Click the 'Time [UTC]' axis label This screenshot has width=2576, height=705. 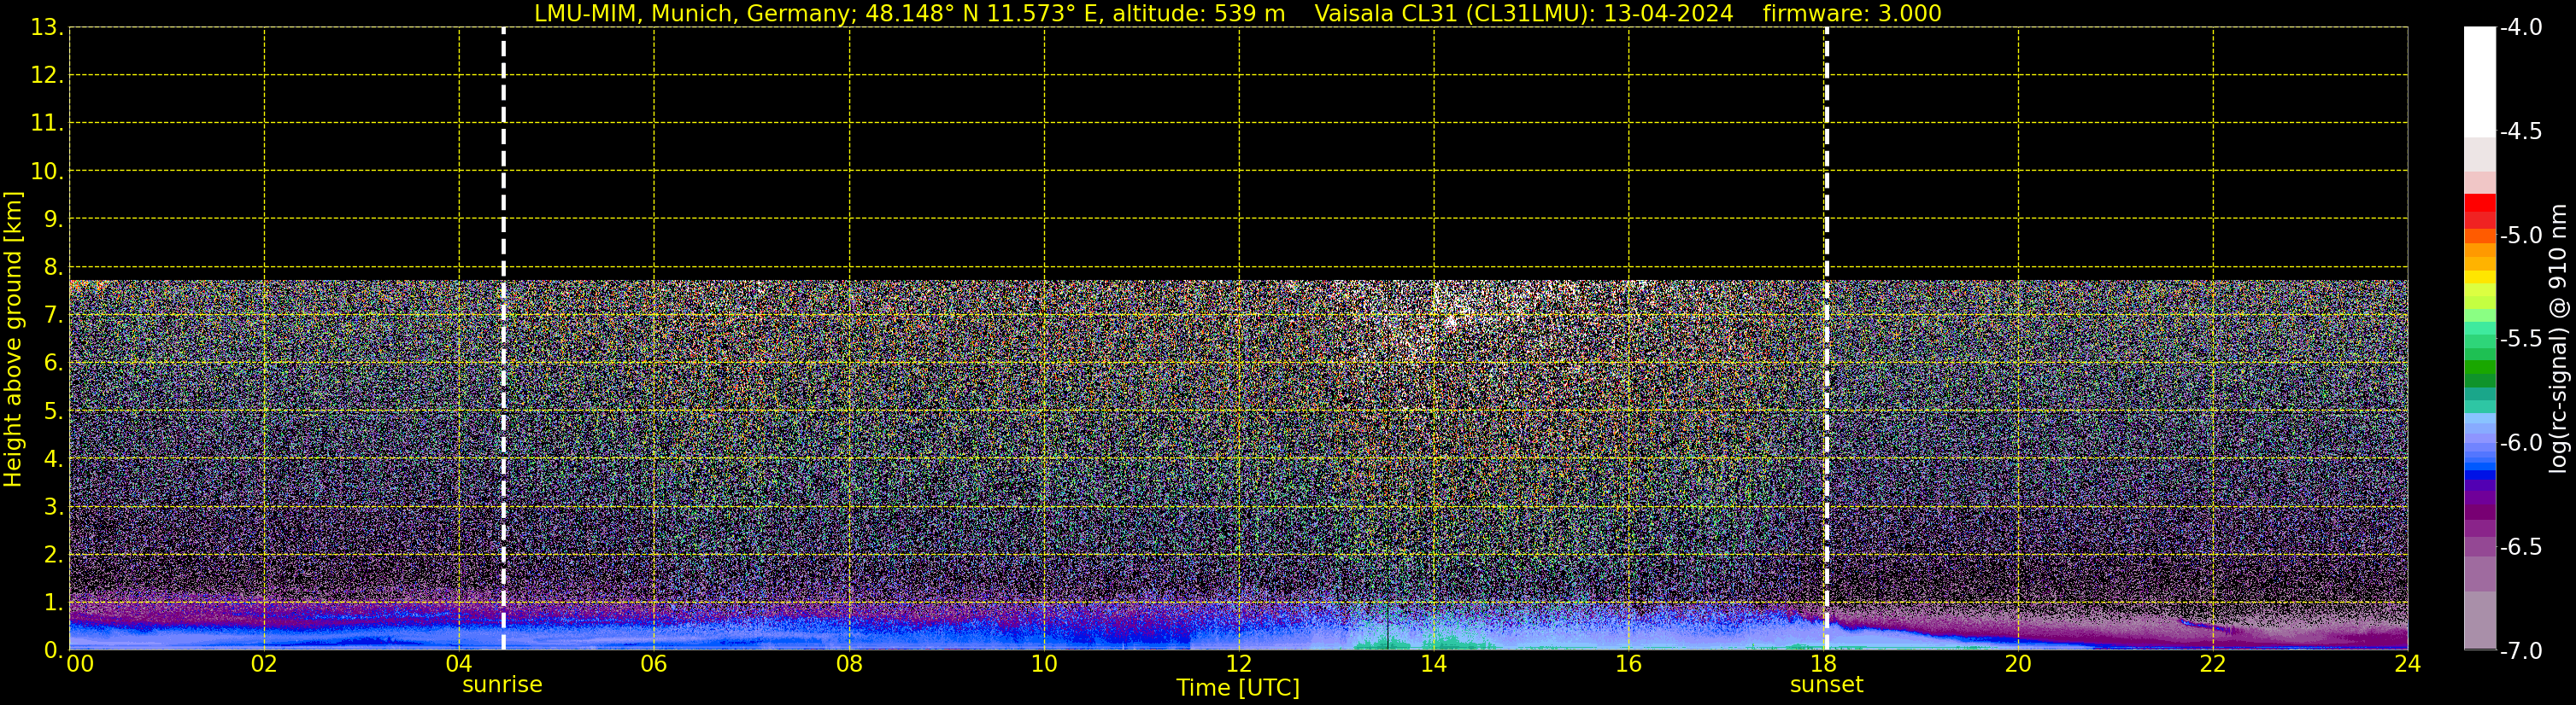(x=1237, y=688)
